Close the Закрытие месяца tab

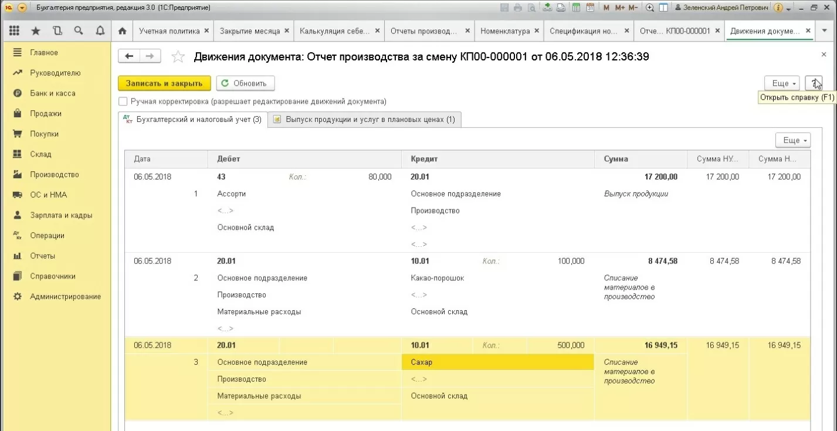click(x=286, y=31)
